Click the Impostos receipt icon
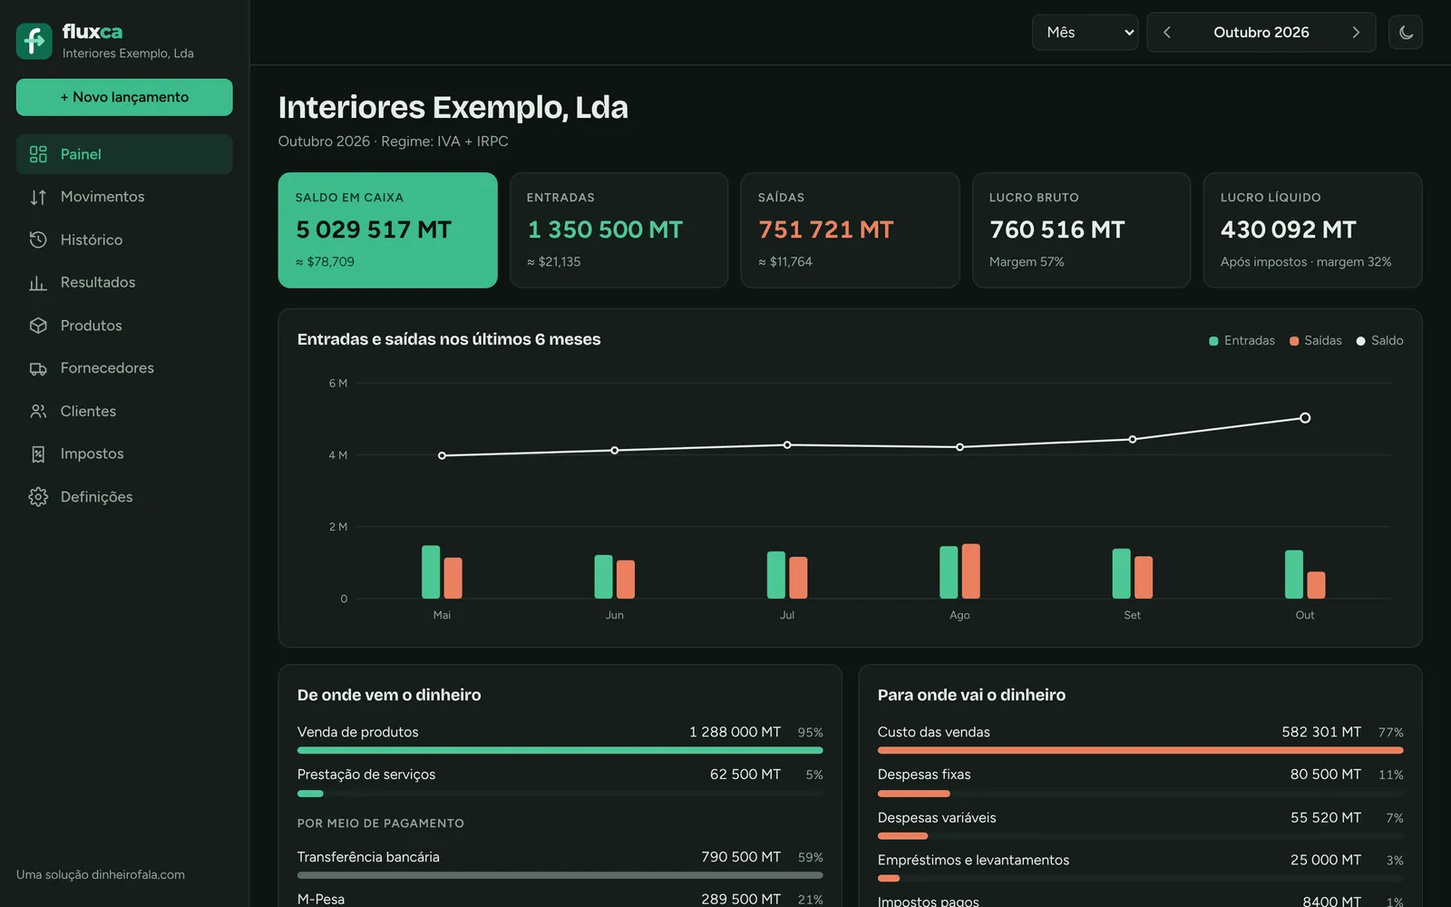The width and height of the screenshot is (1451, 907). [38, 454]
